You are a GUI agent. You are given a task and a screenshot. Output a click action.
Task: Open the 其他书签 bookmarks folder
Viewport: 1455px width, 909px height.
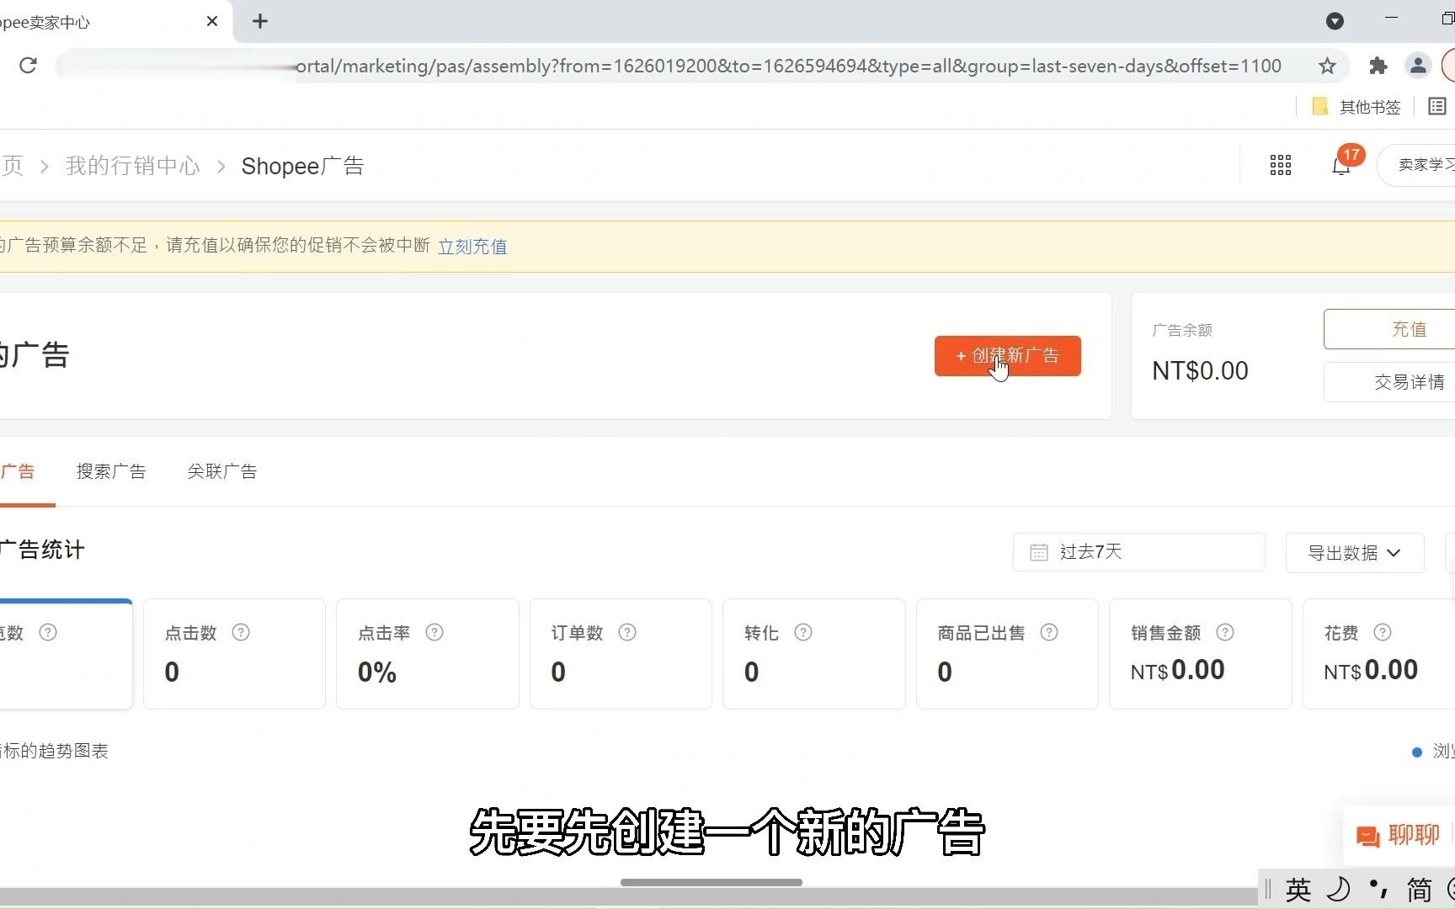pos(1356,107)
